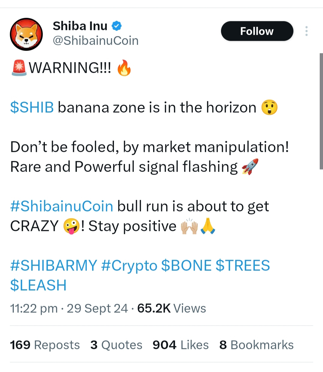The image size is (323, 372).
Task: Open the Shiba Inu display name
Action: [80, 26]
